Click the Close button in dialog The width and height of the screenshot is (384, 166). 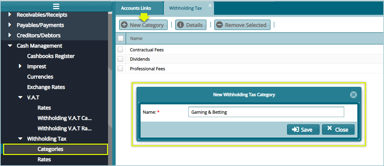click(x=338, y=129)
